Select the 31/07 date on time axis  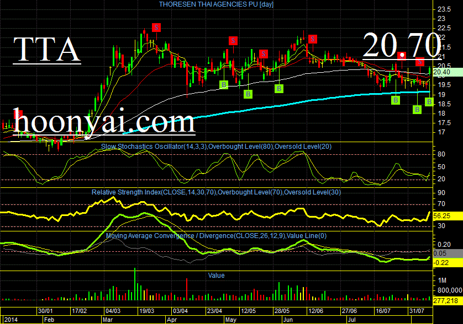(x=417, y=311)
